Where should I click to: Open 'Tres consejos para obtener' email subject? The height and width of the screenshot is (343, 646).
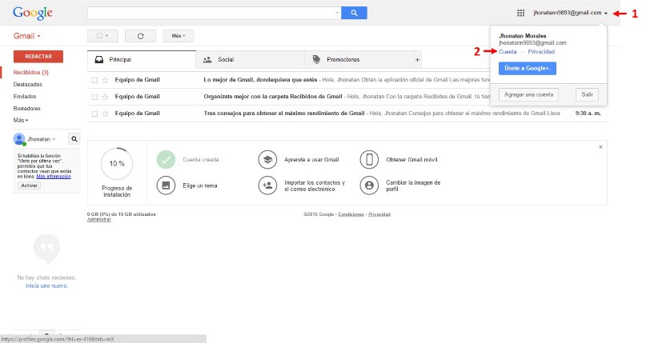click(x=284, y=114)
